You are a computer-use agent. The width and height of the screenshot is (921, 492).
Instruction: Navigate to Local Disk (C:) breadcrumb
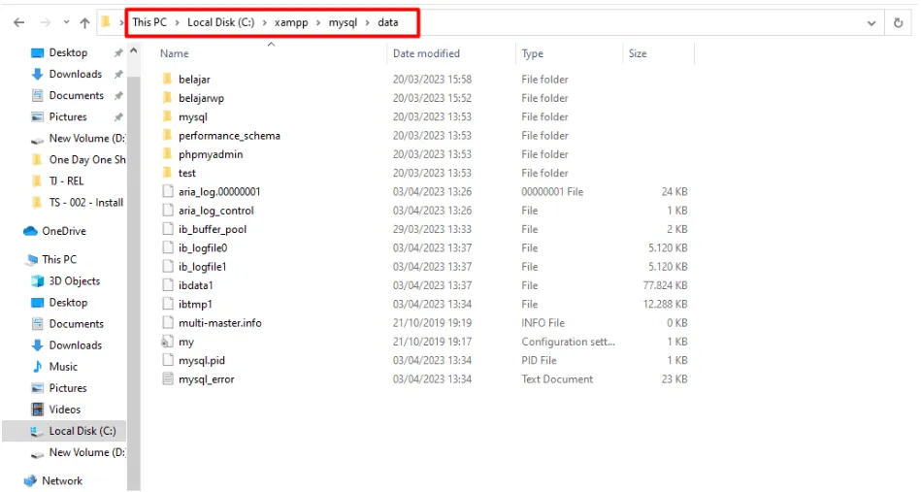(221, 22)
